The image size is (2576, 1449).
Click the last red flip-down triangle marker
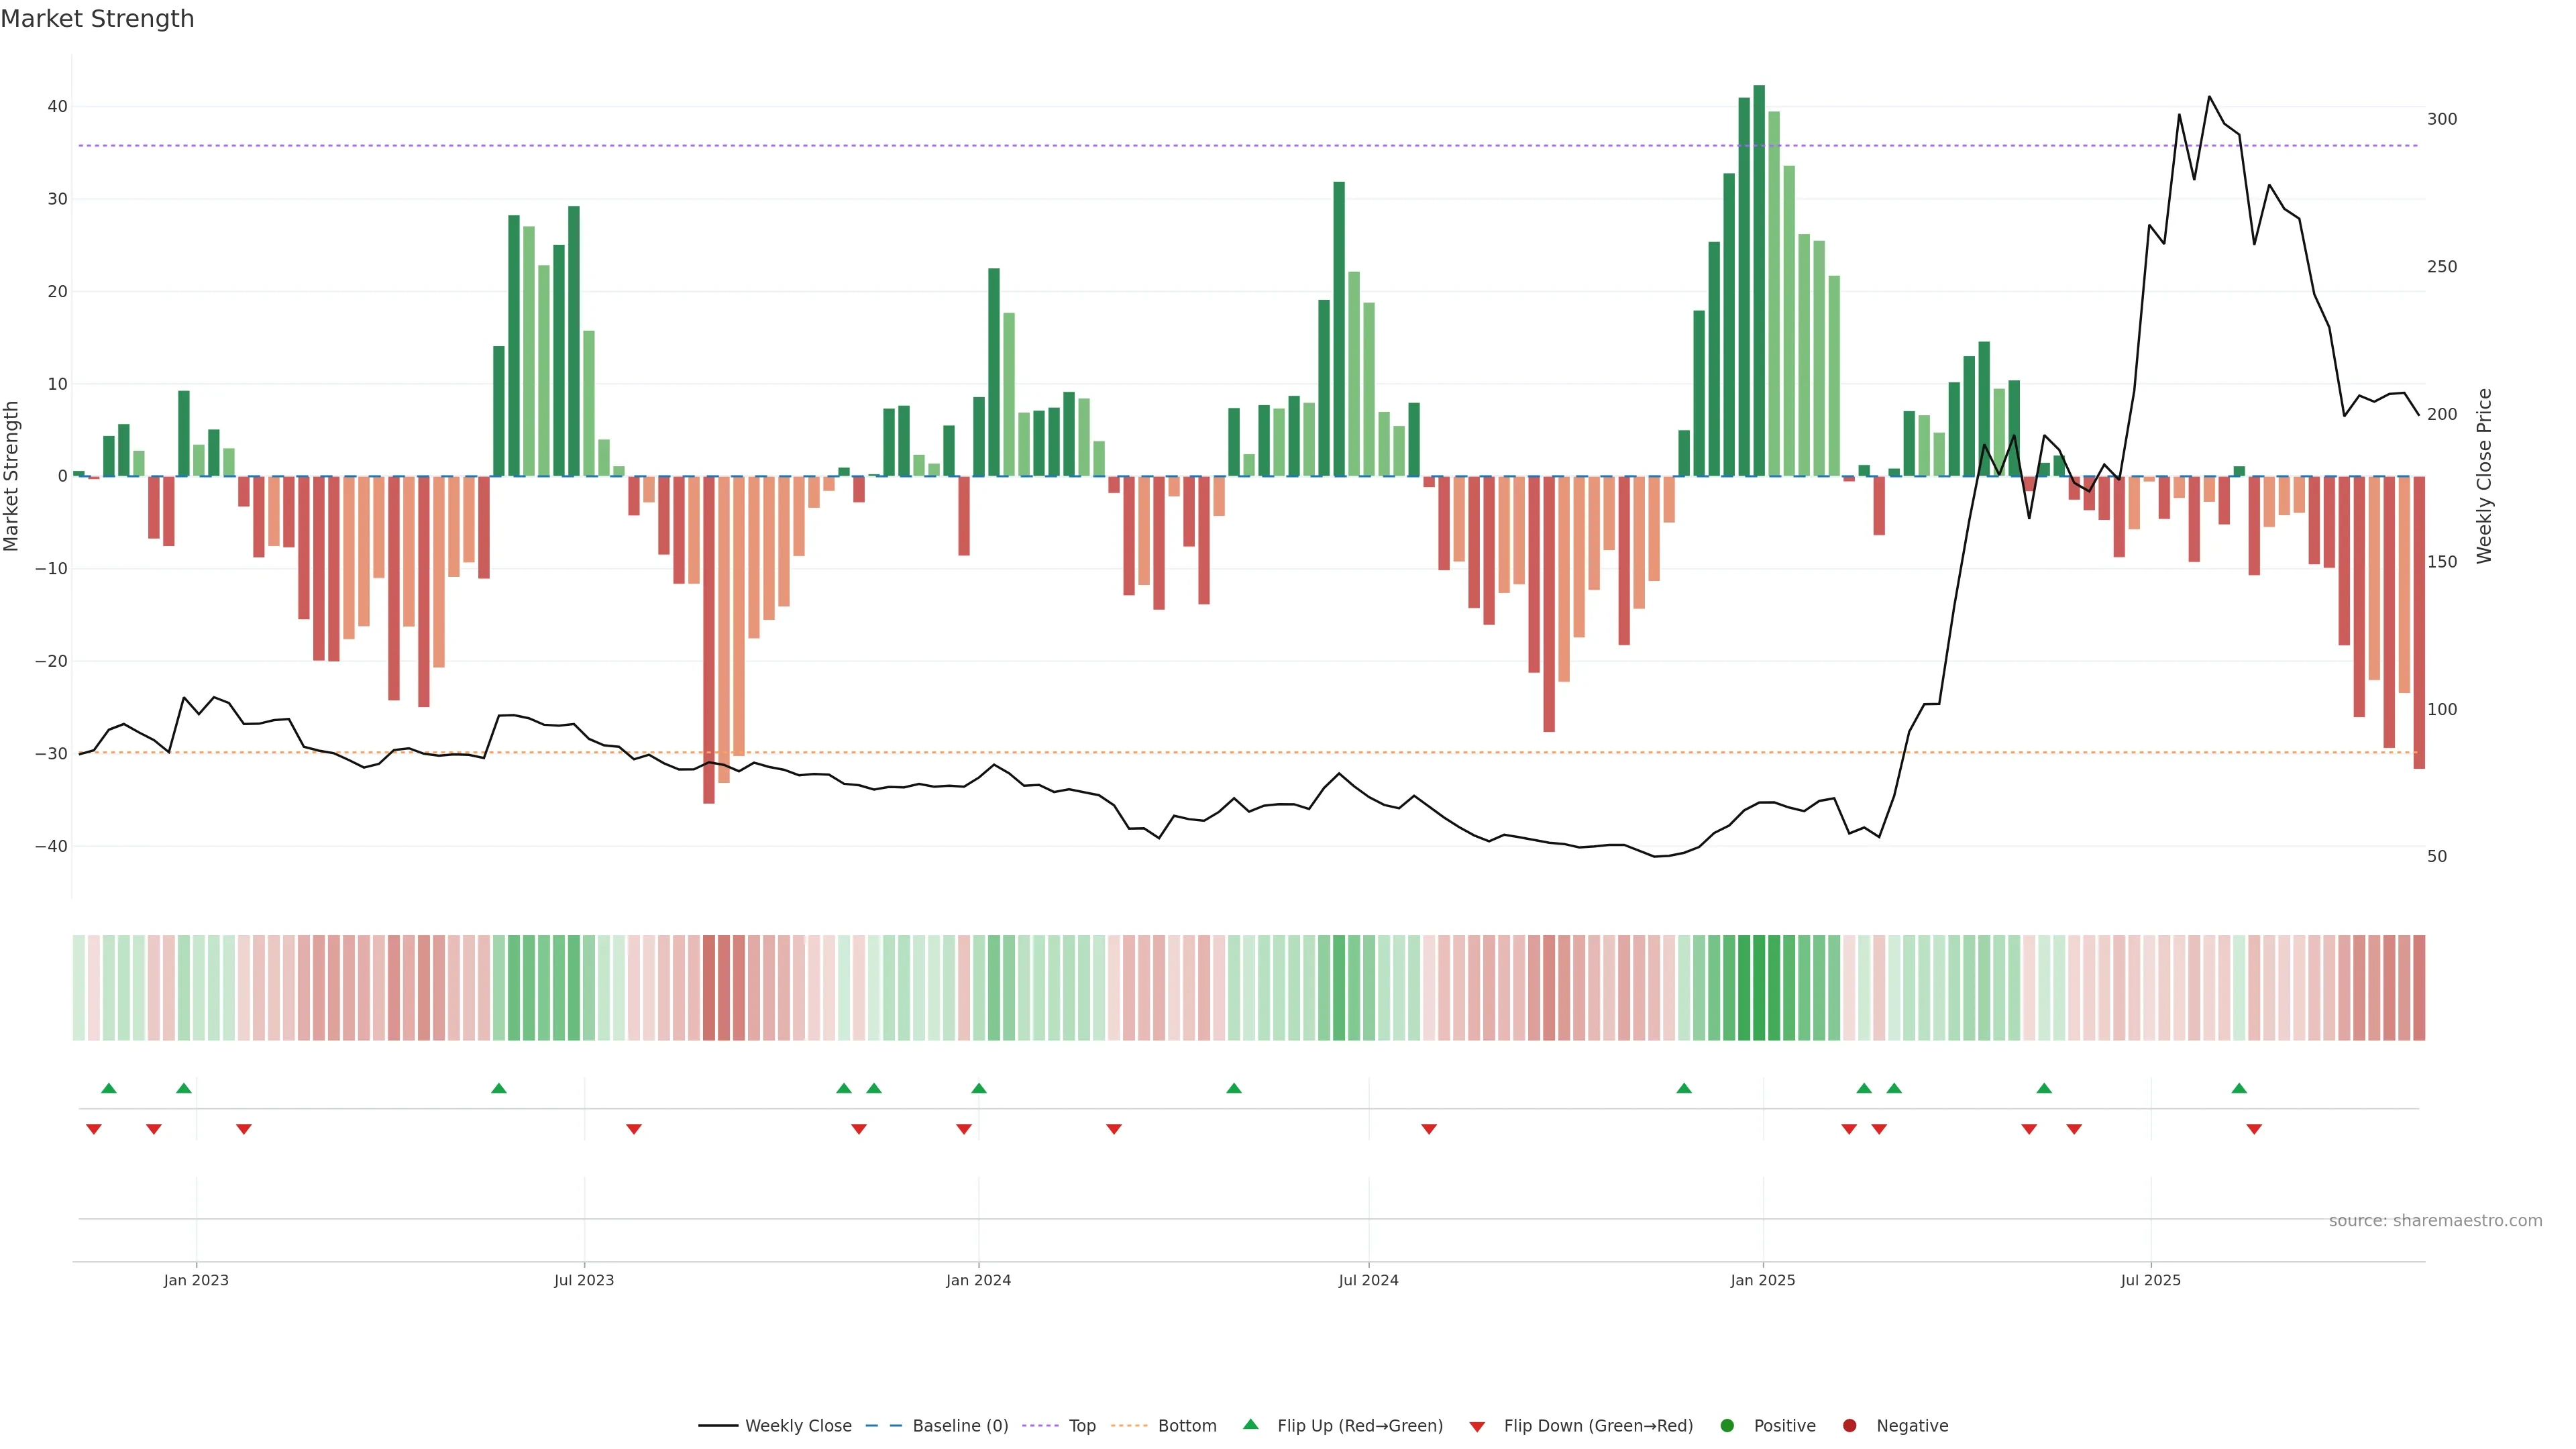point(2254,1129)
